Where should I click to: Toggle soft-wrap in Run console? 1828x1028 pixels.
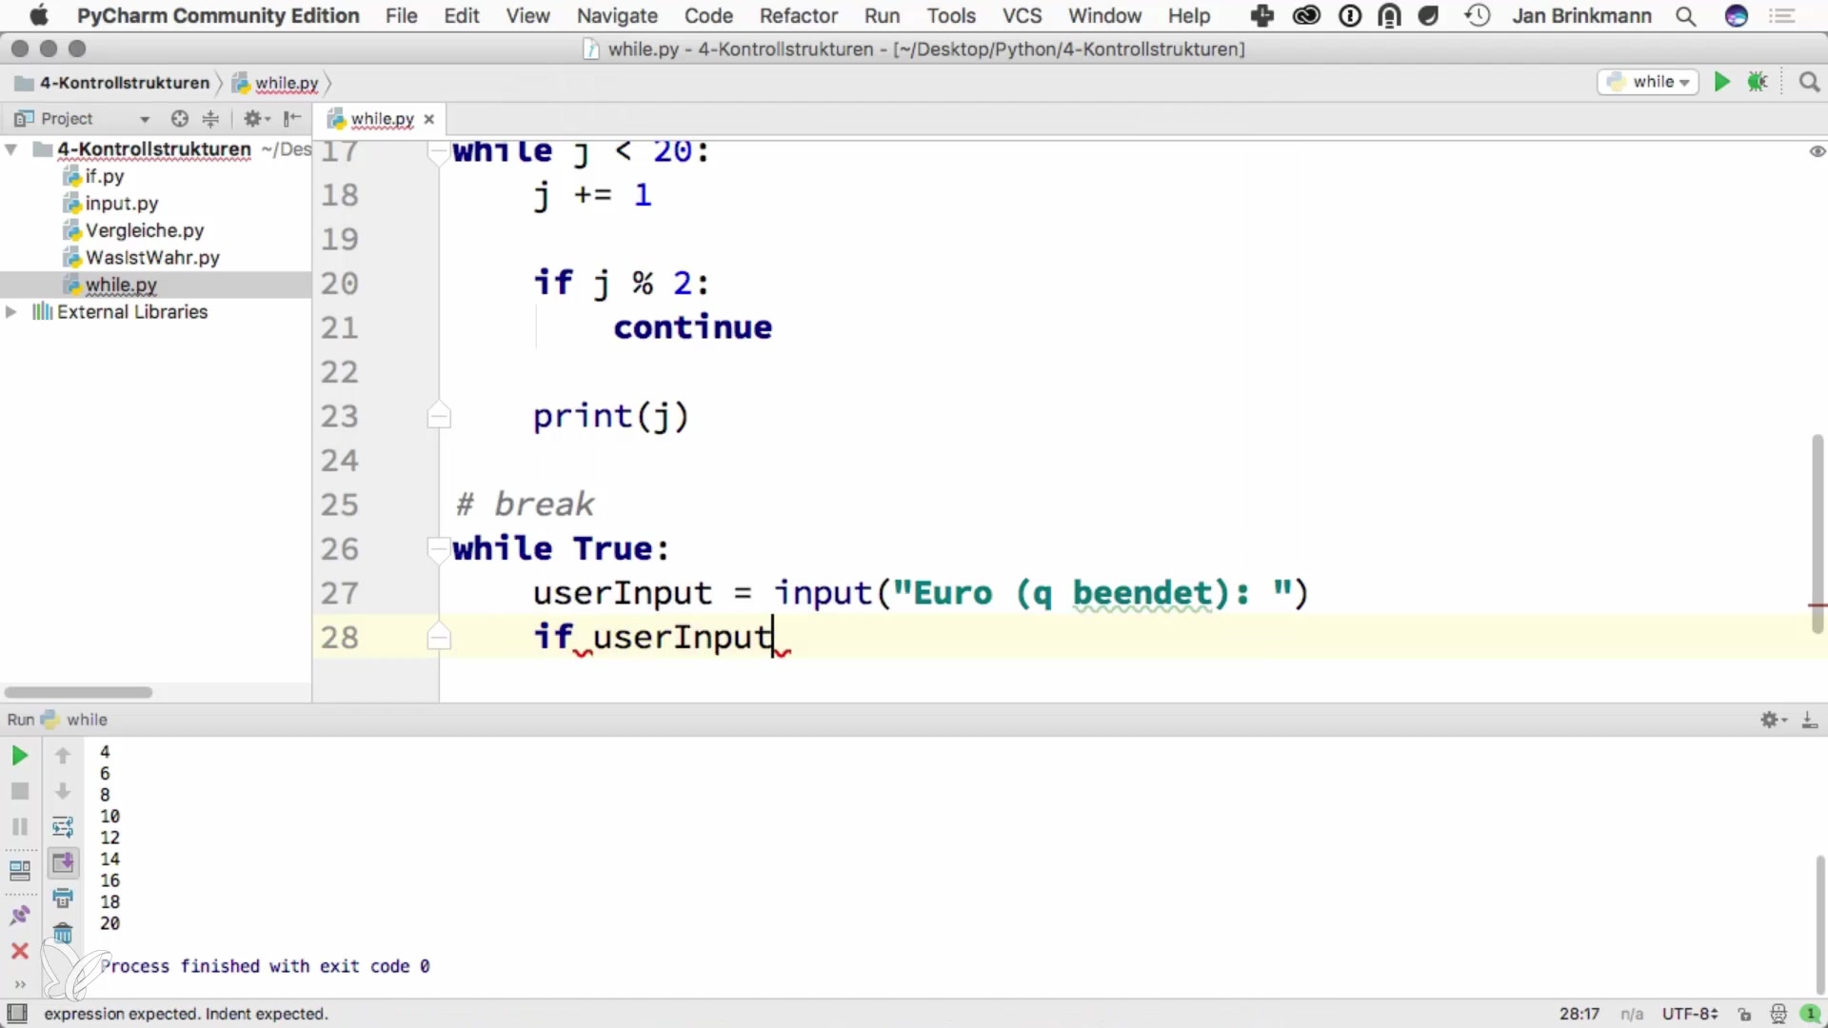(x=63, y=827)
